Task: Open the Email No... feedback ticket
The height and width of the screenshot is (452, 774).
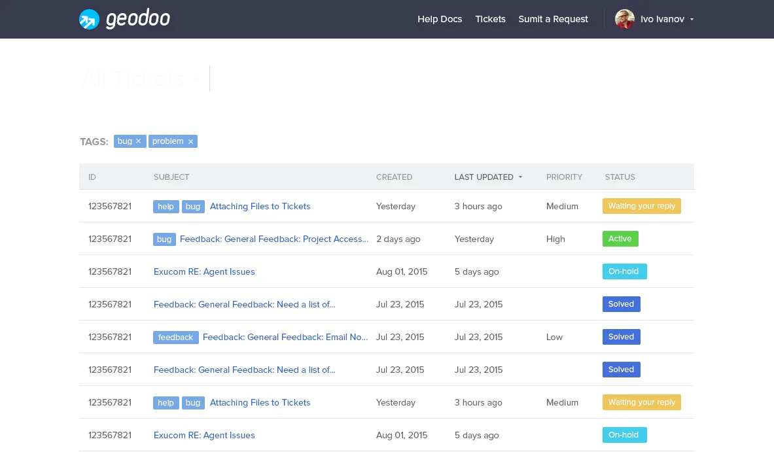Action: pos(285,337)
